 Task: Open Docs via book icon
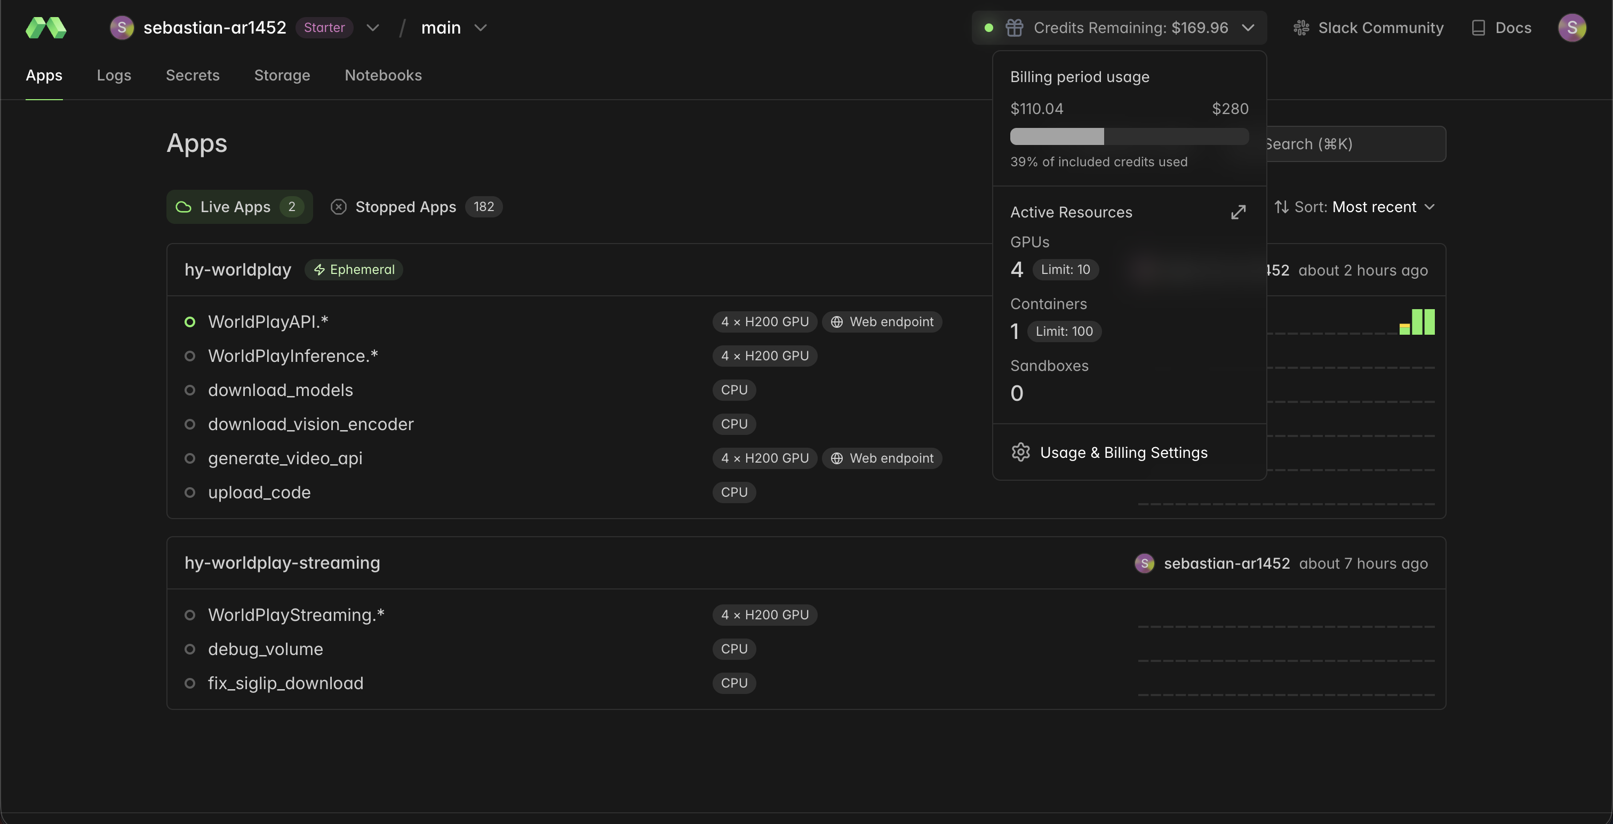pos(1478,28)
